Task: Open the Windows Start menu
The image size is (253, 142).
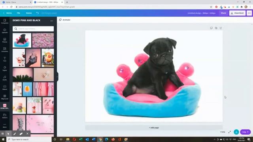Action: click(3, 139)
